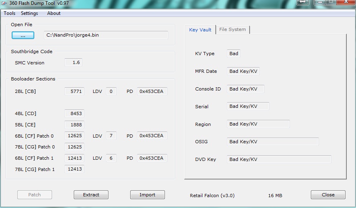
Task: Click the 7BL [CG] Patch 0 version field
Action: point(74,147)
